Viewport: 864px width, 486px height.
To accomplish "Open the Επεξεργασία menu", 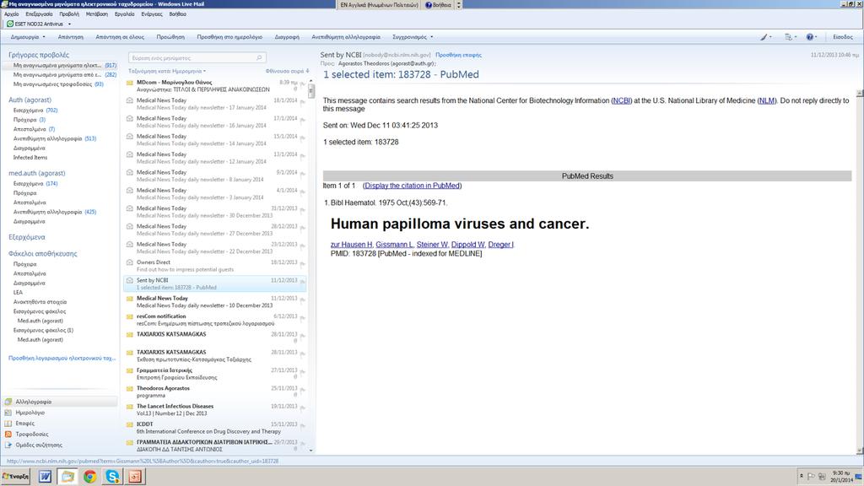I will point(39,13).
